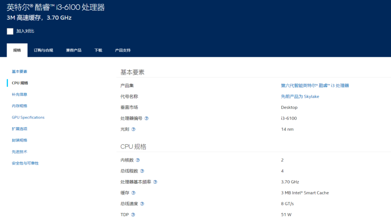The height and width of the screenshot is (221, 391).
Task: Select CPU 规格 in the sidebar
Action: coord(20,83)
